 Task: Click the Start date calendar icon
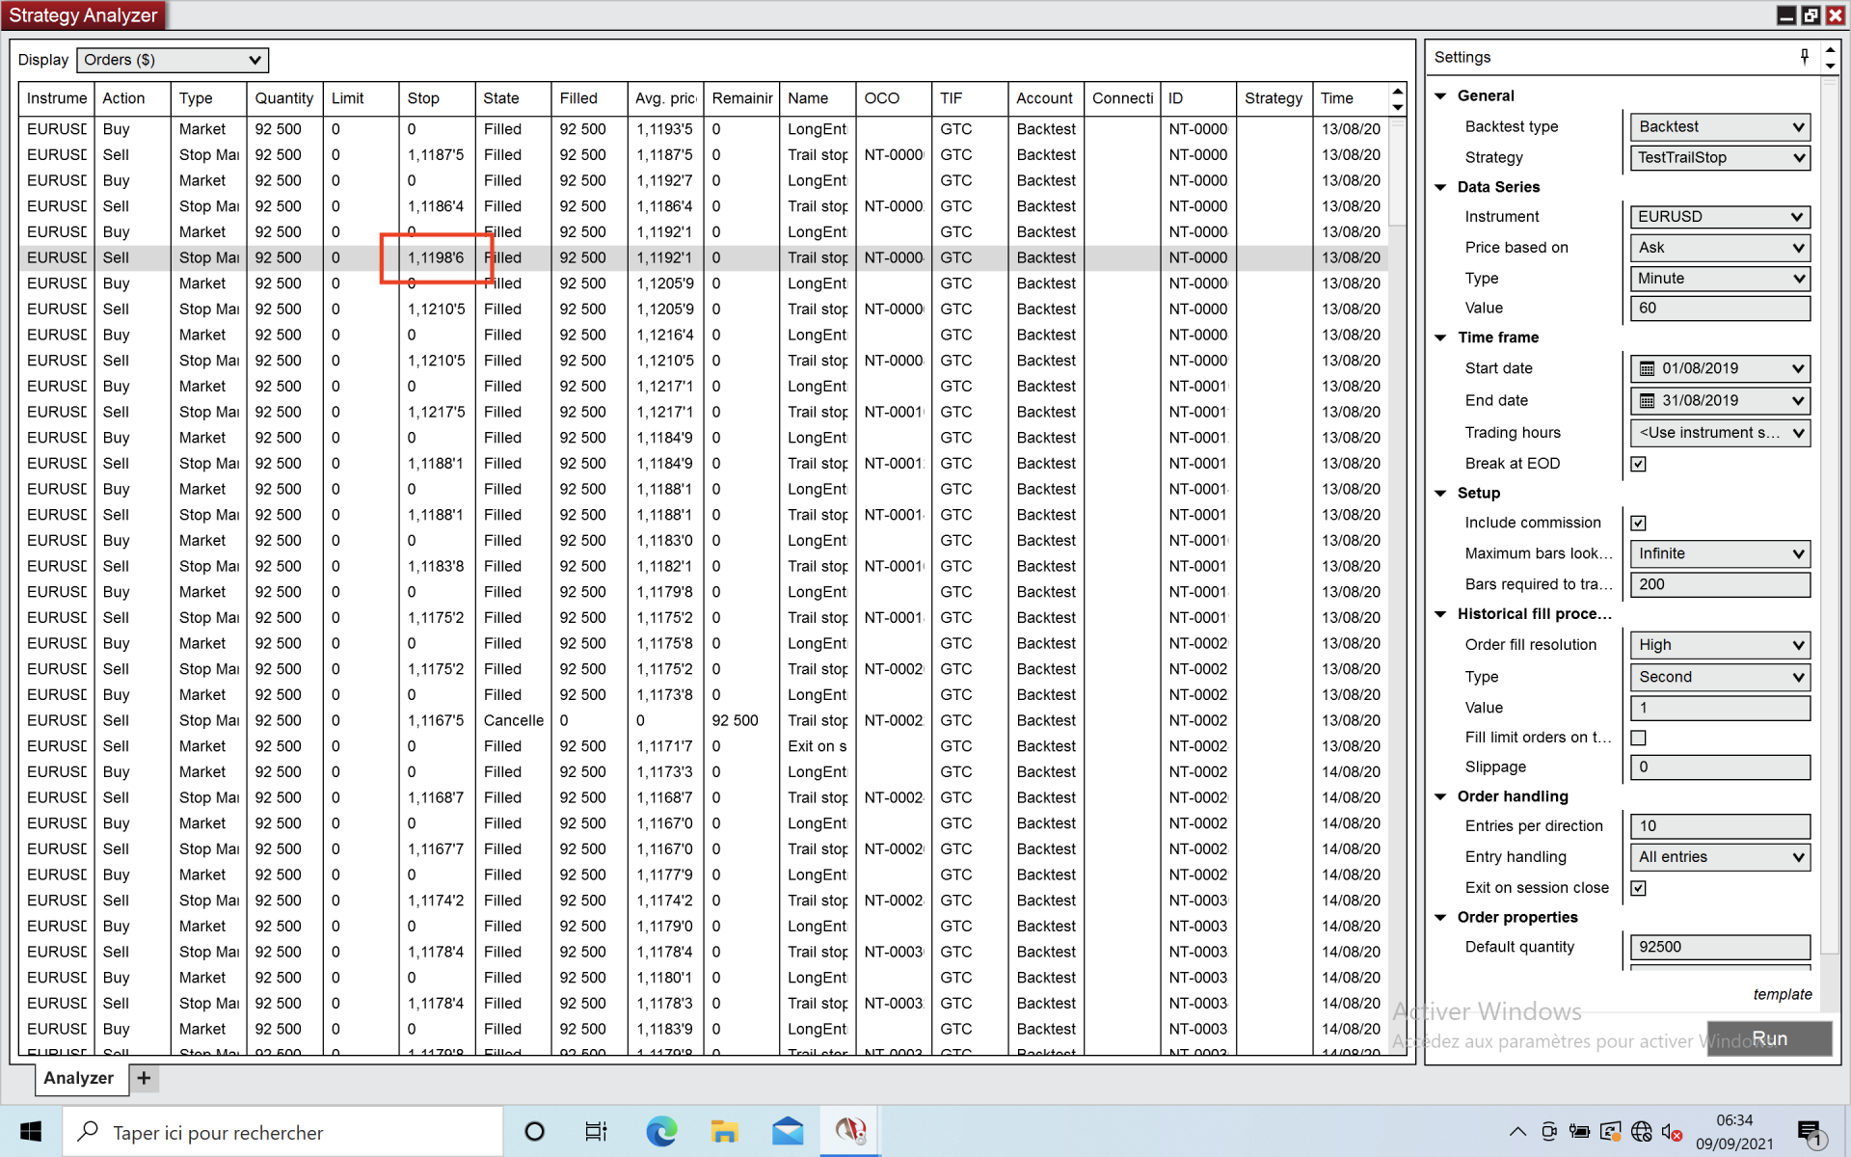[1648, 368]
